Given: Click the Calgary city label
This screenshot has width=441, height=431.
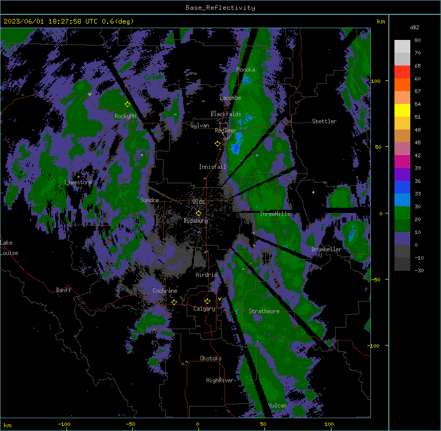Looking at the screenshot, I should pos(204,309).
